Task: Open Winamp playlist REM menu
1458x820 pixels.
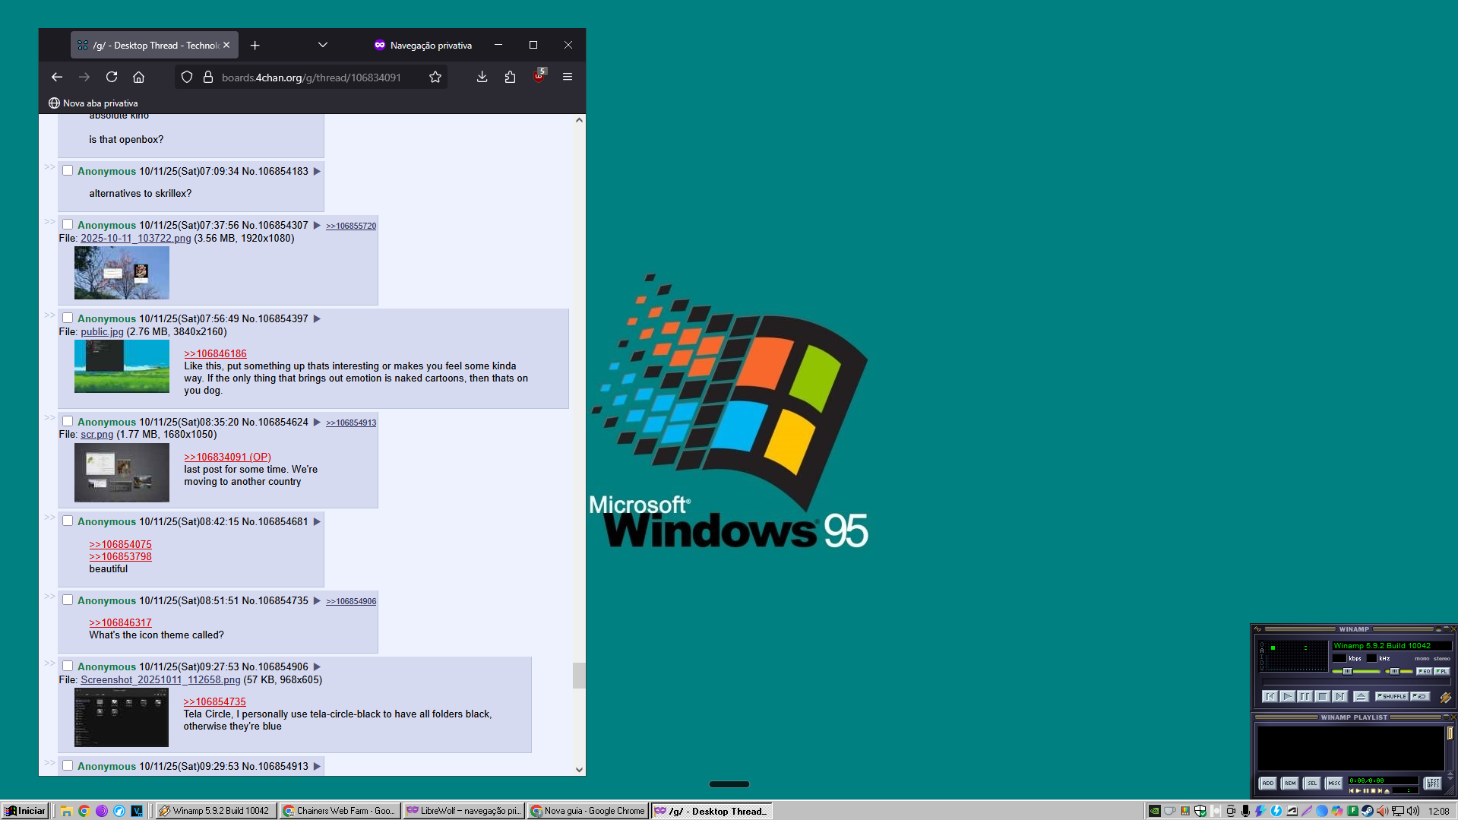Action: [1290, 783]
